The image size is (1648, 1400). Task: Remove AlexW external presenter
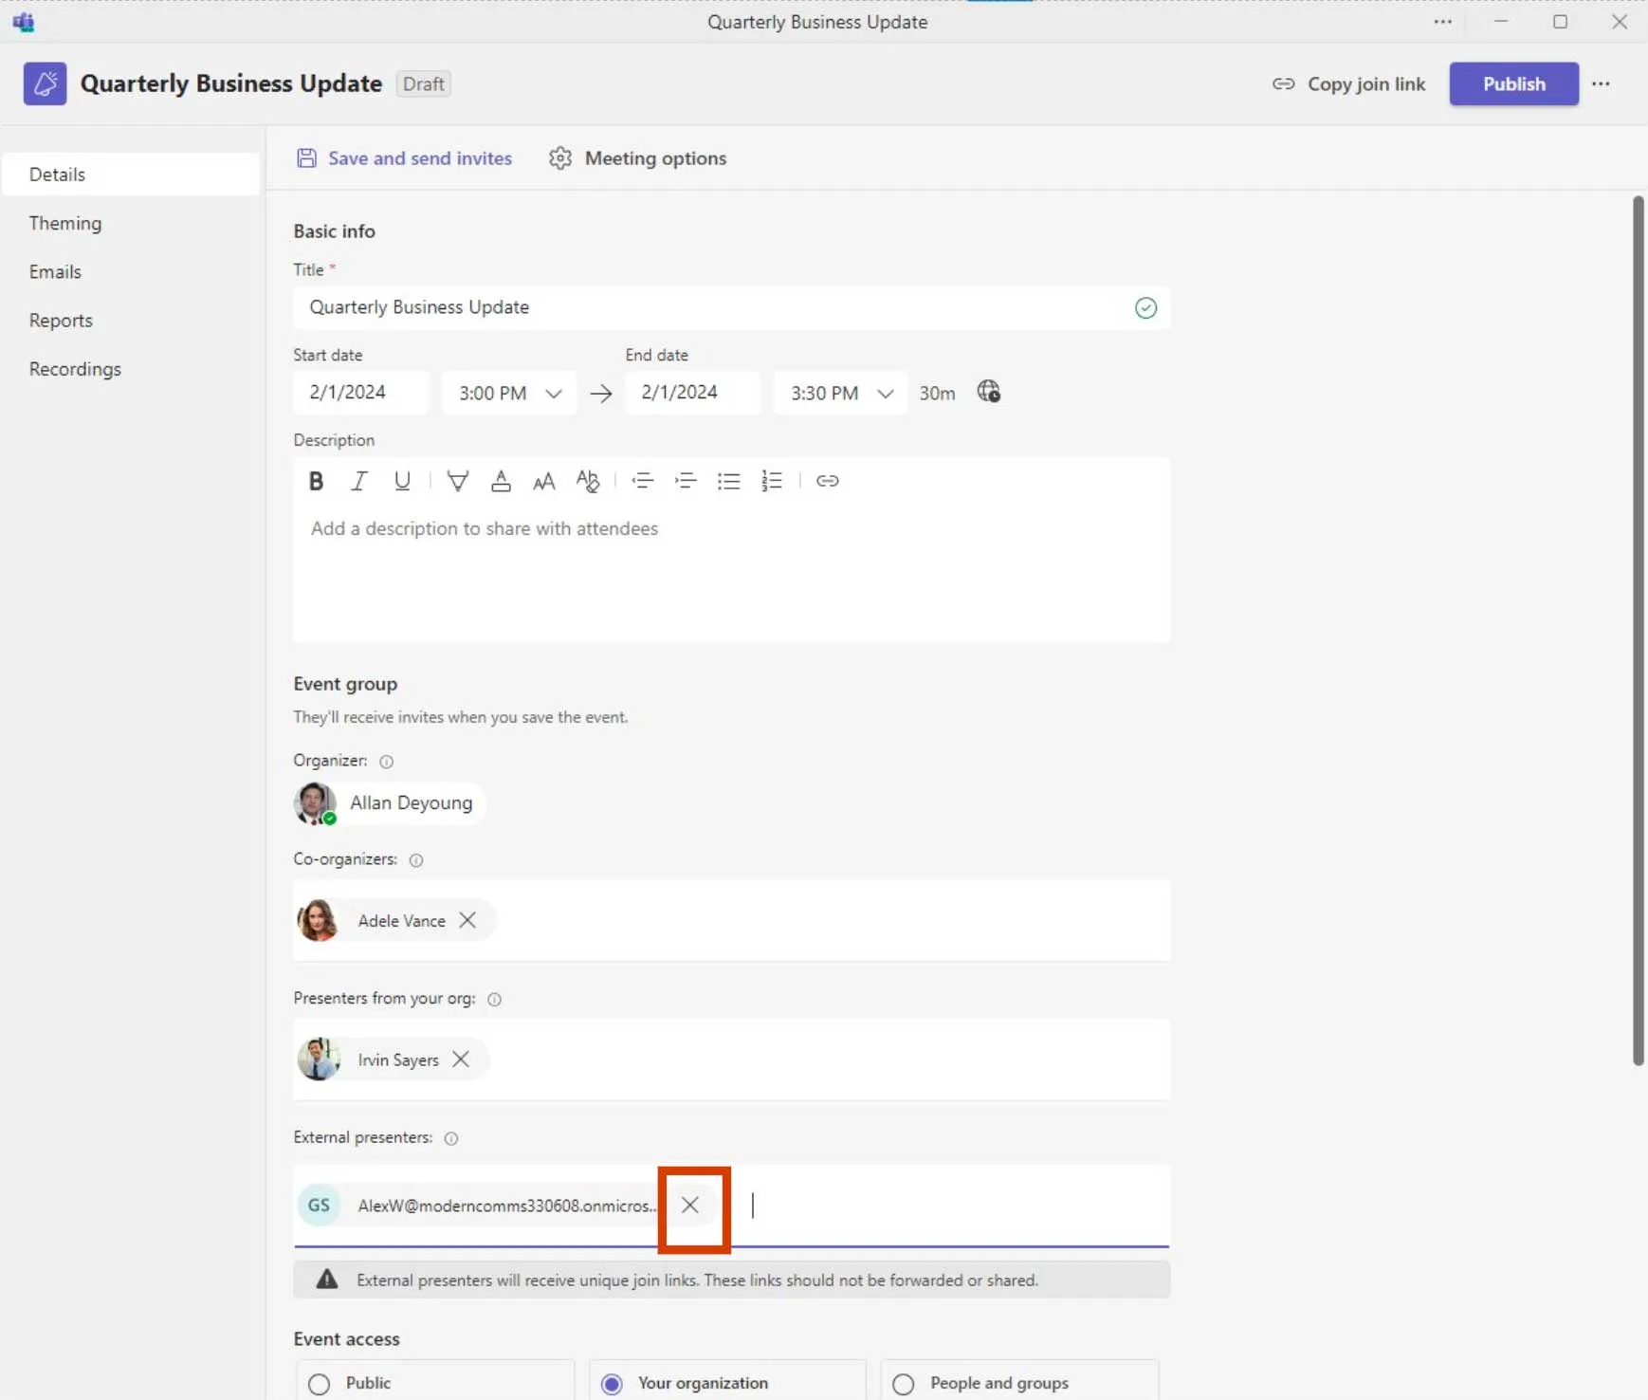[x=690, y=1205]
